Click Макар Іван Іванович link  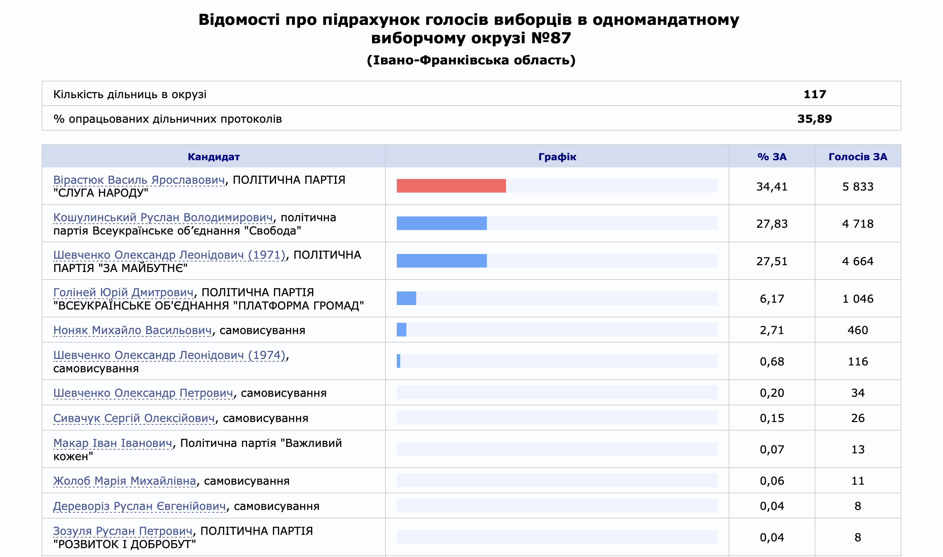[x=113, y=443]
